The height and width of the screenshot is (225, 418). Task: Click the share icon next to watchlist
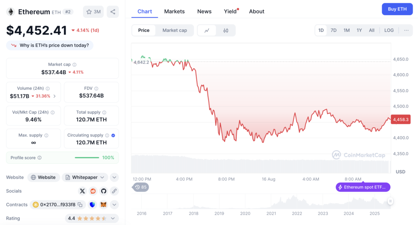113,12
